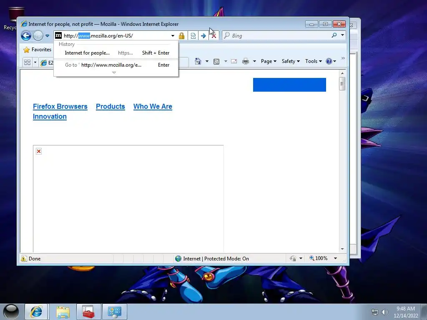This screenshot has height=320, width=427.
Task: Expand the tab list dropdown arrow
Action: point(35,62)
